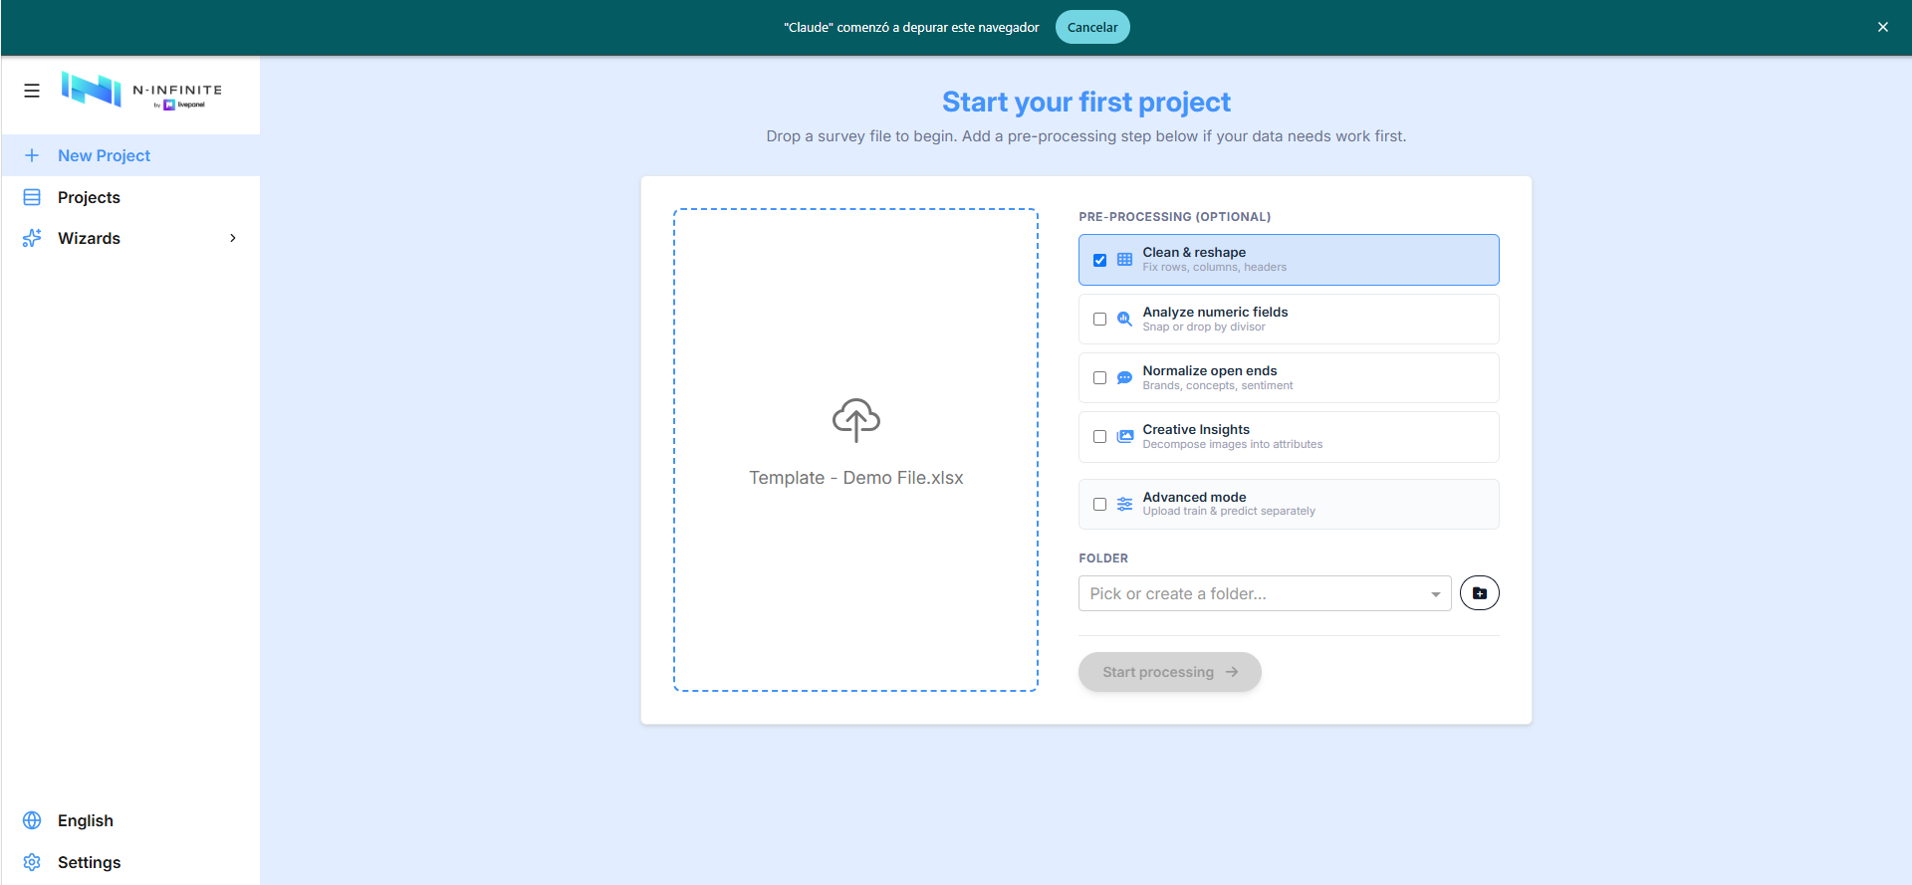Viewport: 1912px width, 885px height.
Task: Change language from English
Action: [130, 820]
